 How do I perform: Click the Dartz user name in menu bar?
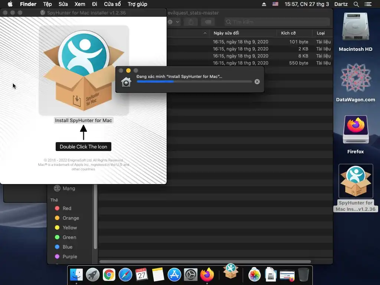341,4
